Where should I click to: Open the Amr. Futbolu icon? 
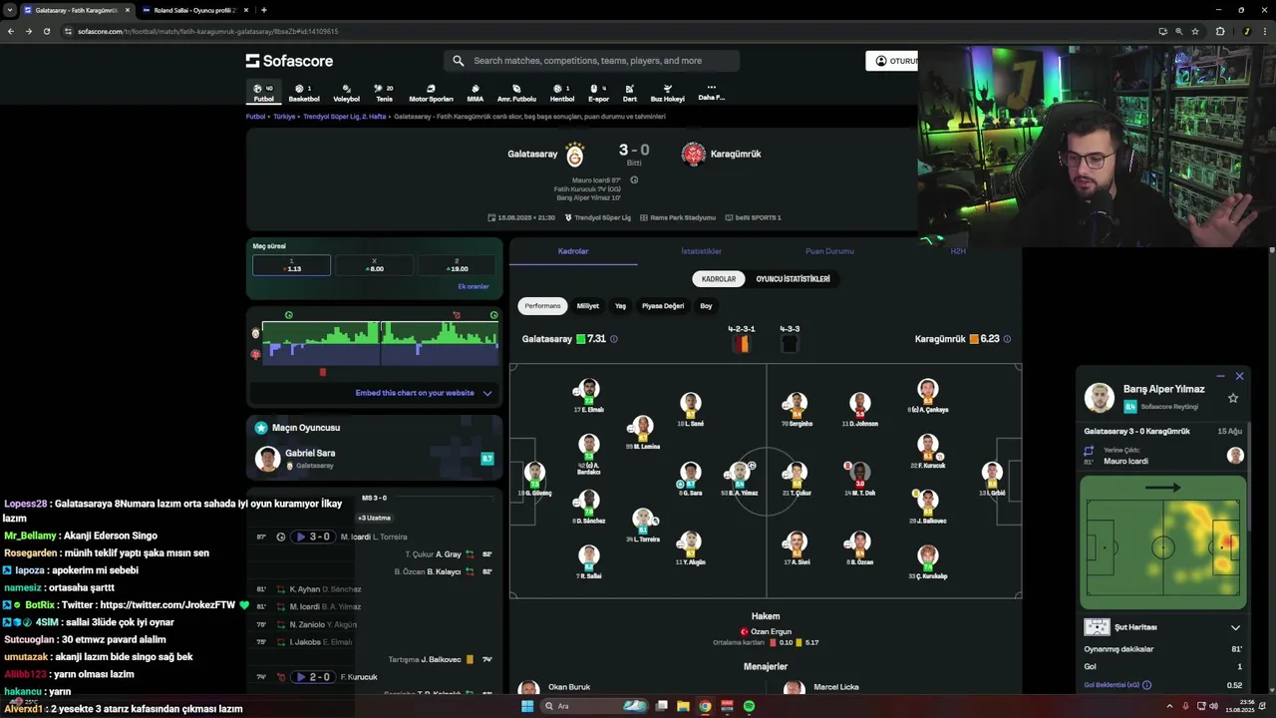[516, 93]
